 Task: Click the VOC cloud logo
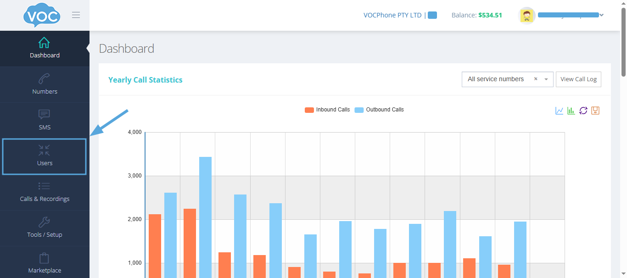[42, 16]
